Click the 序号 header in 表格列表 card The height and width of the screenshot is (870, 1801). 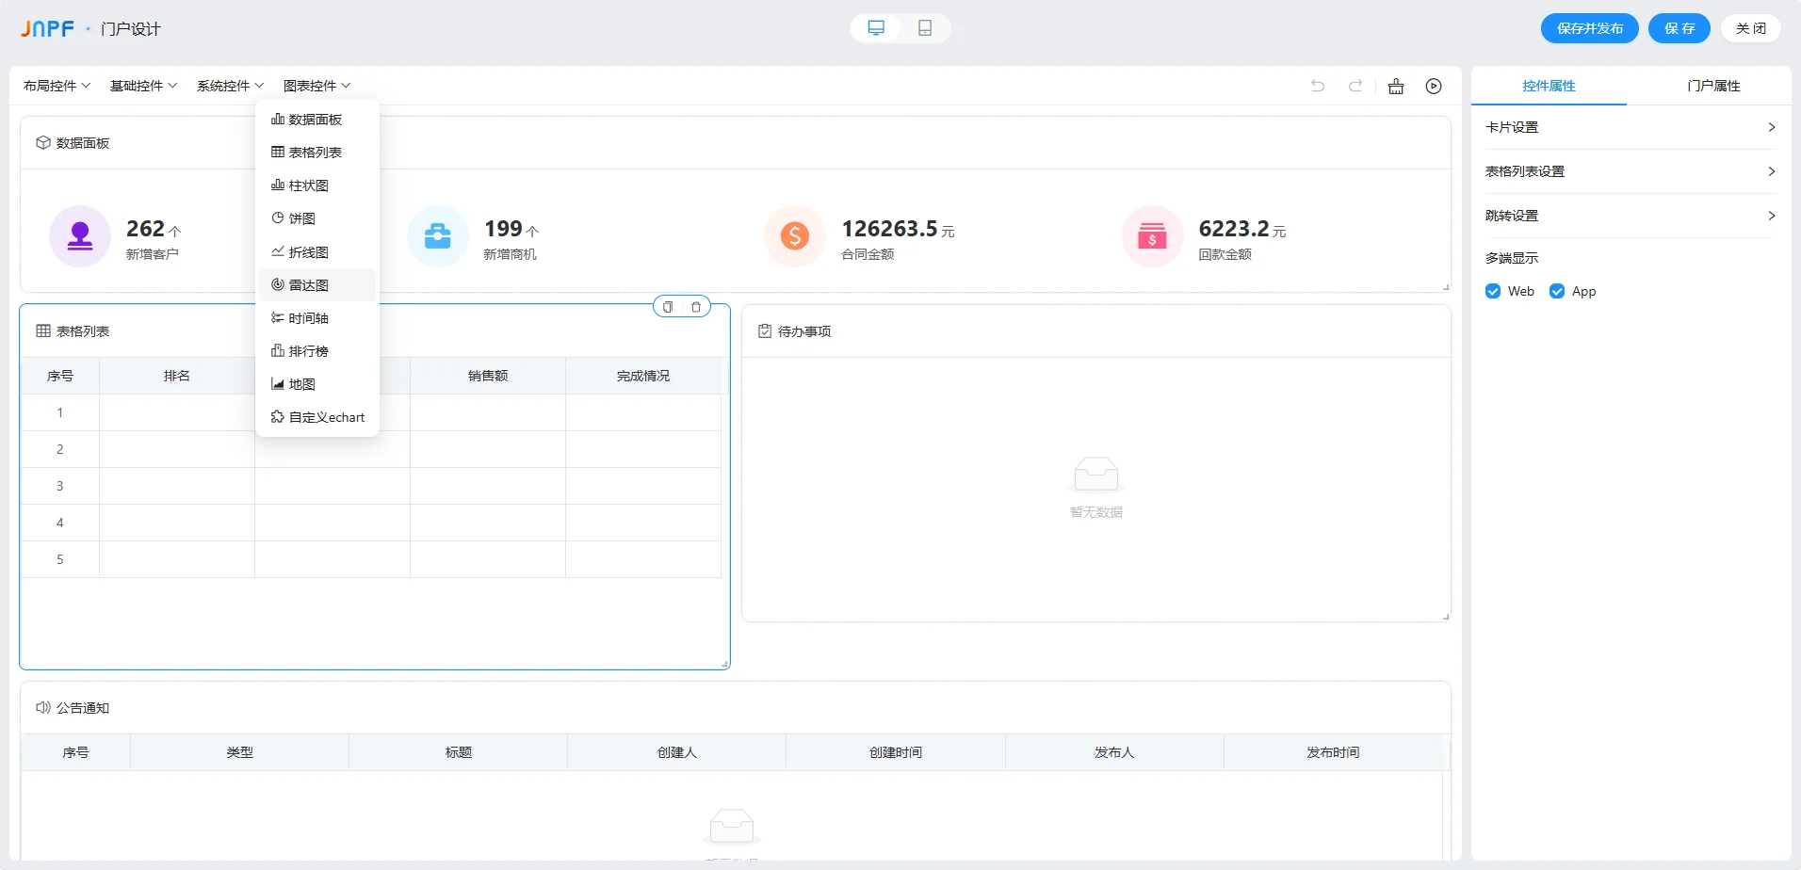60,376
